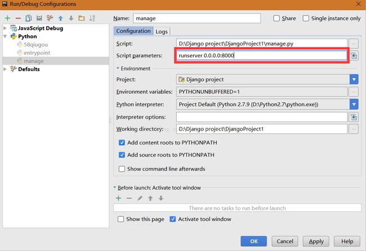Screen dimensions: 366x251
Task: Click the Script path field
Action: [262, 44]
